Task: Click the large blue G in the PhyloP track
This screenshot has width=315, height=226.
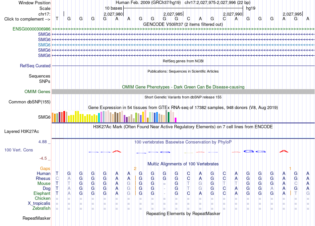Action: coord(248,151)
